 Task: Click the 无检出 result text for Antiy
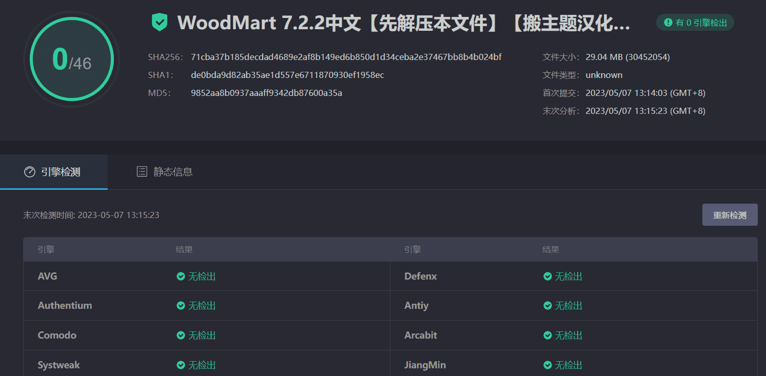569,306
